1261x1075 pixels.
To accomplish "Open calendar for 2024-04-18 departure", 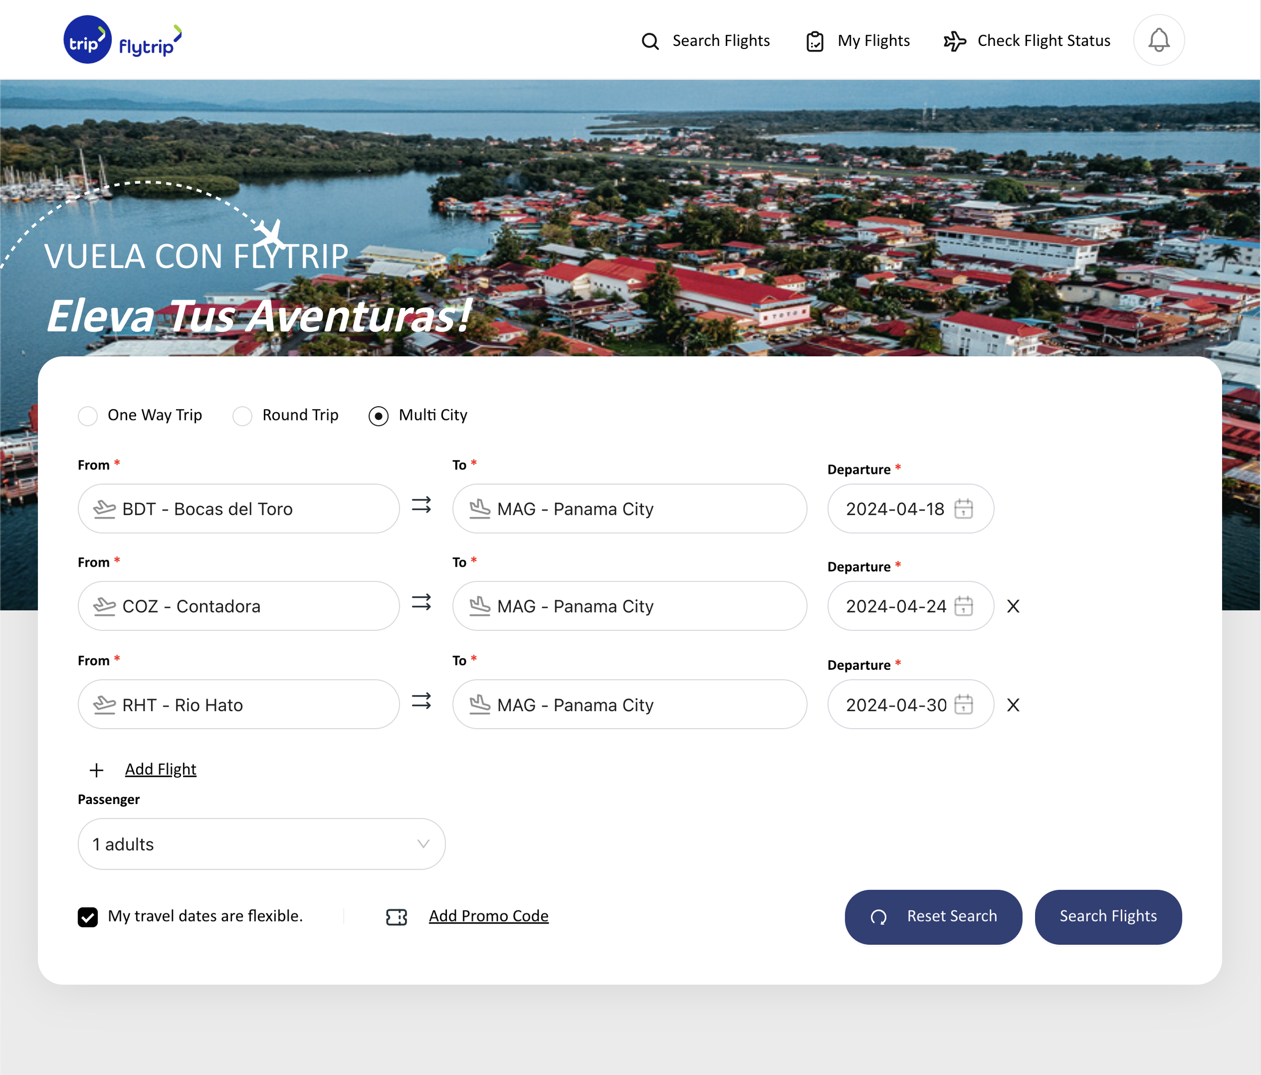I will tap(963, 509).
